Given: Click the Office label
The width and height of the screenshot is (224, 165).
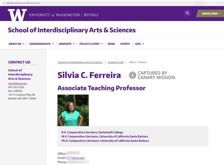Looking at the screenshot, I should click(x=62, y=153).
